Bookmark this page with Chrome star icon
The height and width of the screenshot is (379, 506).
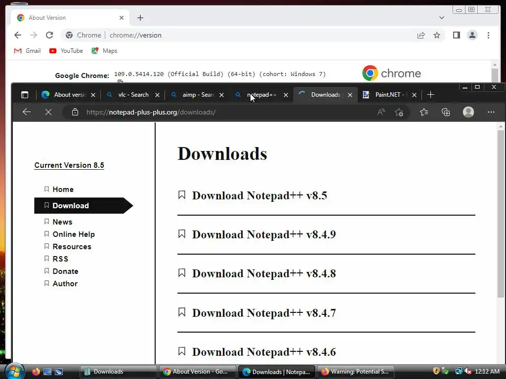coord(437,35)
